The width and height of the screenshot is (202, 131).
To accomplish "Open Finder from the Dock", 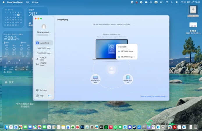I will [x=6, y=127].
